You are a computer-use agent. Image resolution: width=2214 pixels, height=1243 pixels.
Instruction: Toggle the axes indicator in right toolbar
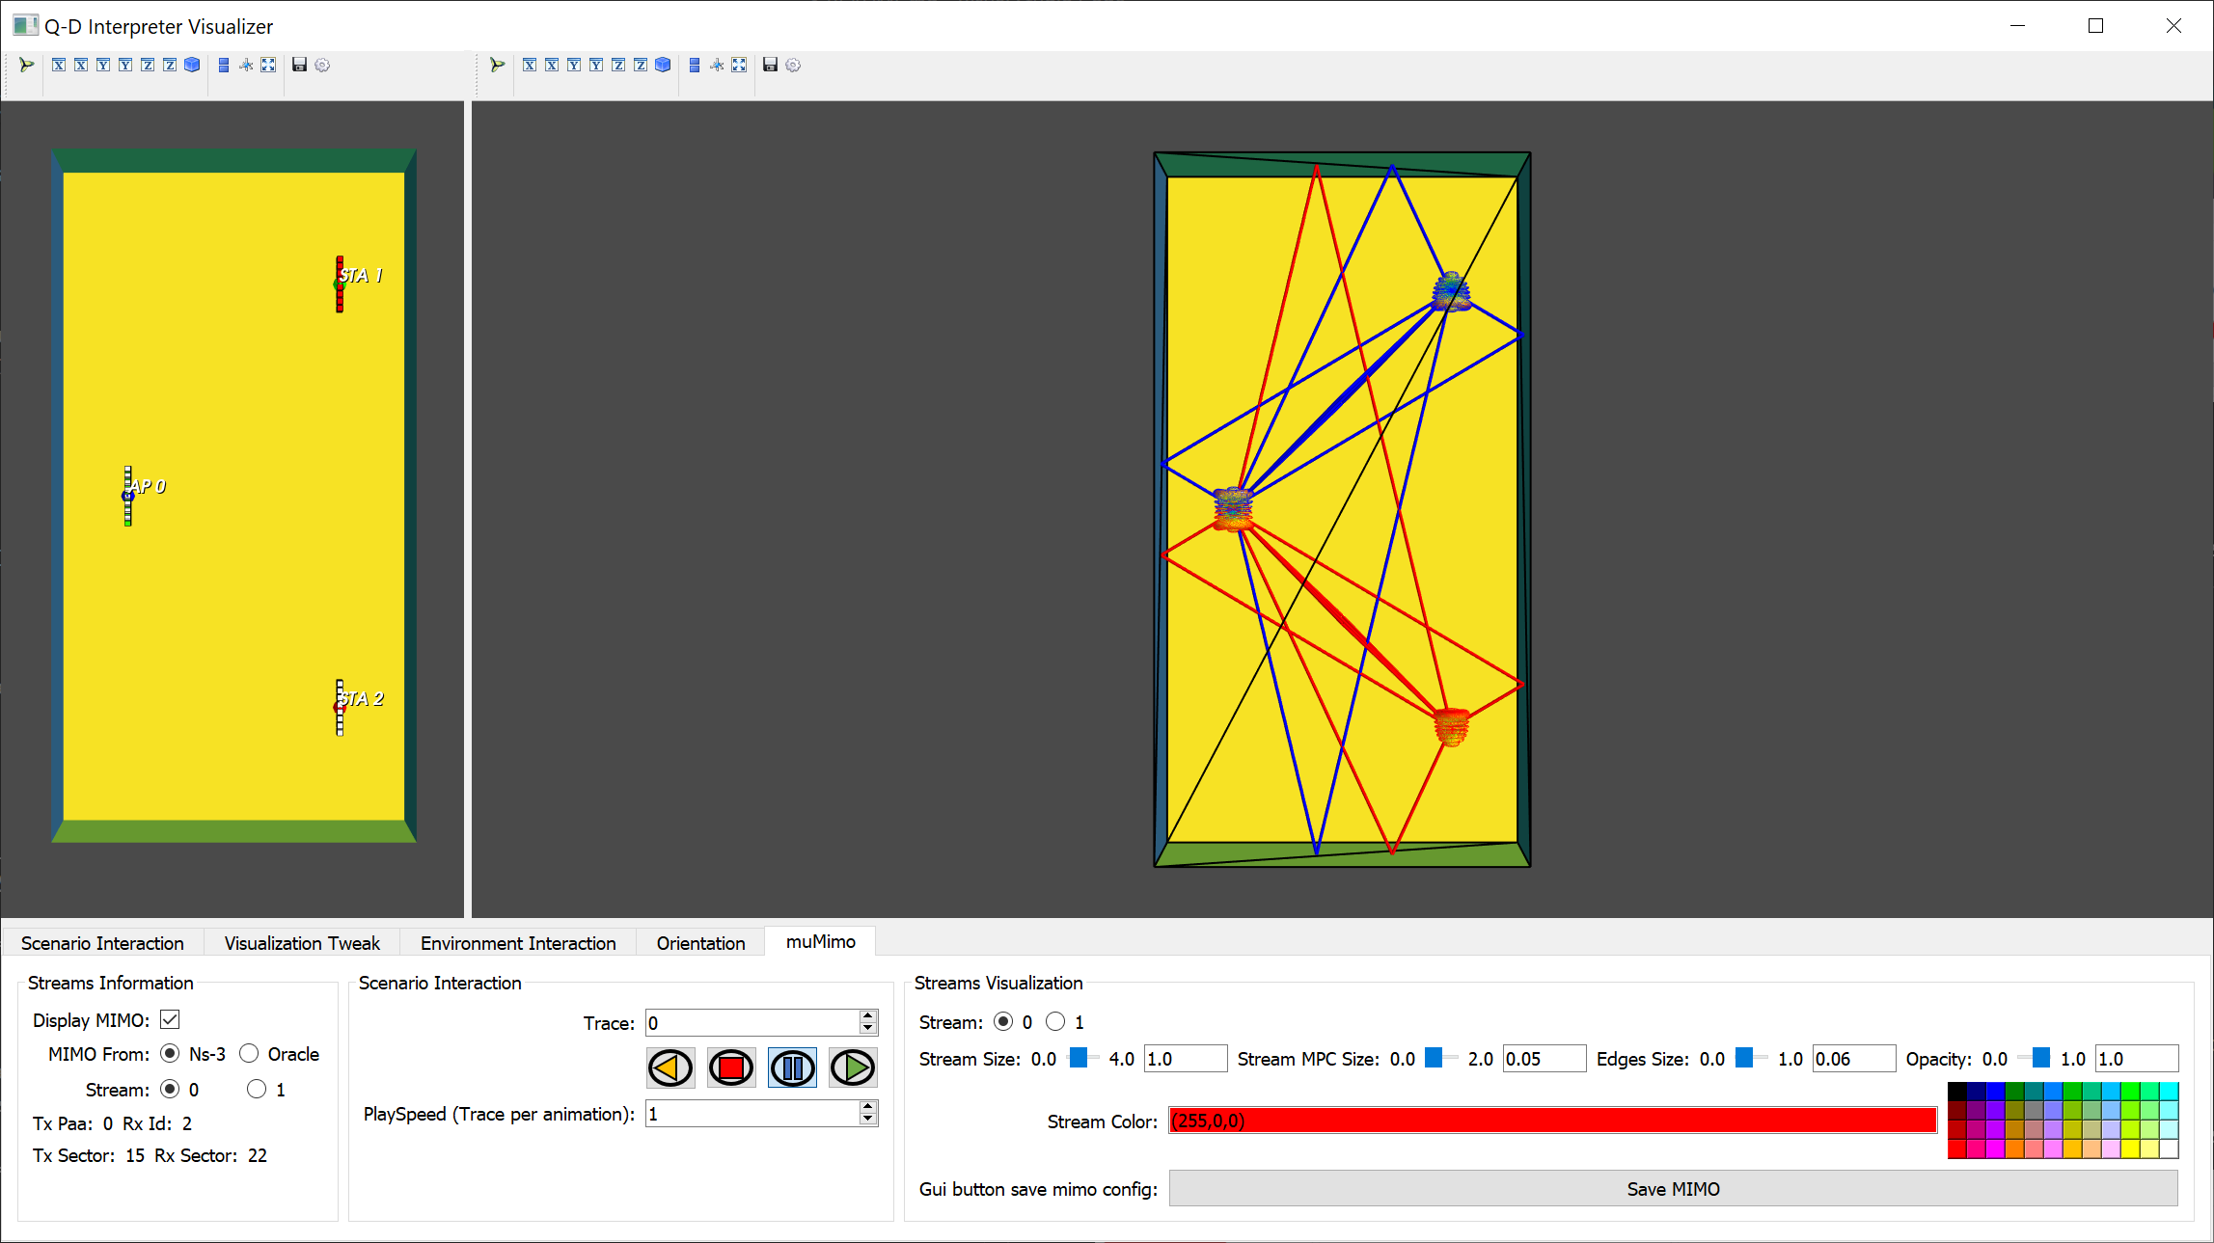coord(717,65)
